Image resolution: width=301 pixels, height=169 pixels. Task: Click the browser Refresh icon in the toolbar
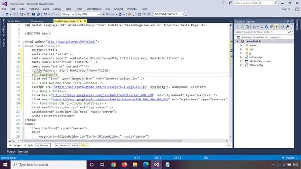[x=120, y=15]
